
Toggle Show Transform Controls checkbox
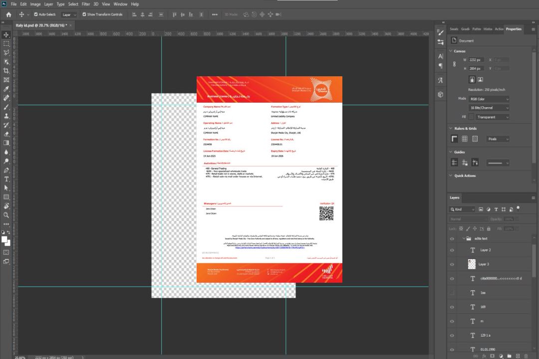click(84, 14)
